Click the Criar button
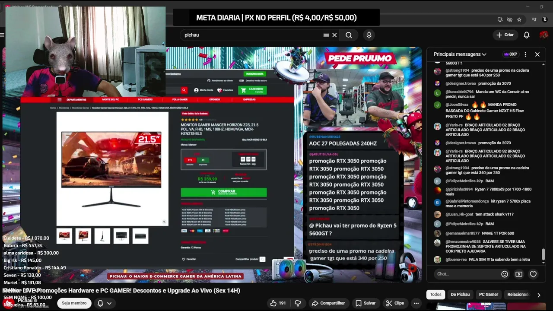The width and height of the screenshot is (553, 311). 505,35
